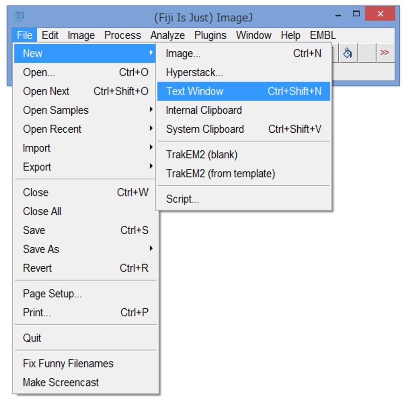Open the Analyze menu

(x=167, y=35)
